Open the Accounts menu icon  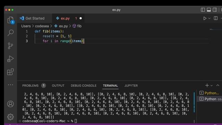10,104
